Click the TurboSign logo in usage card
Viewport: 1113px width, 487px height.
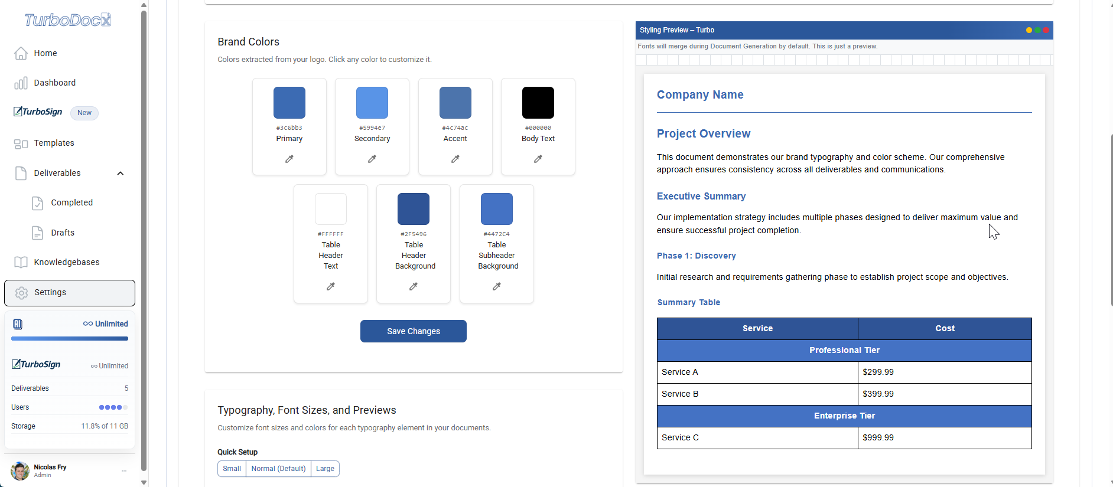tap(36, 364)
